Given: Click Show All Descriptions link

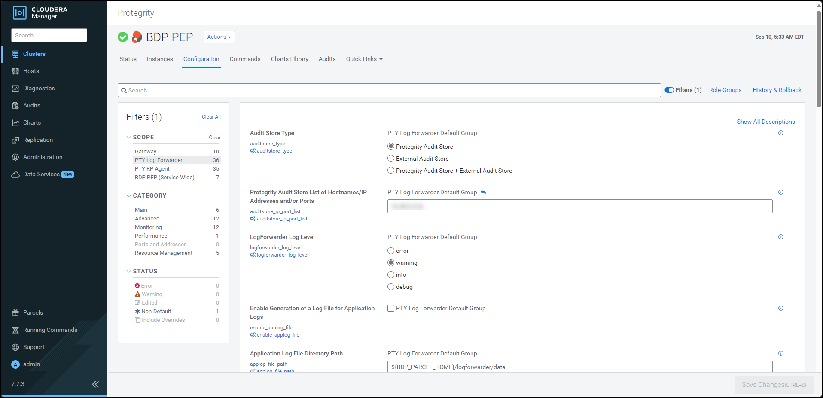Looking at the screenshot, I should [765, 122].
